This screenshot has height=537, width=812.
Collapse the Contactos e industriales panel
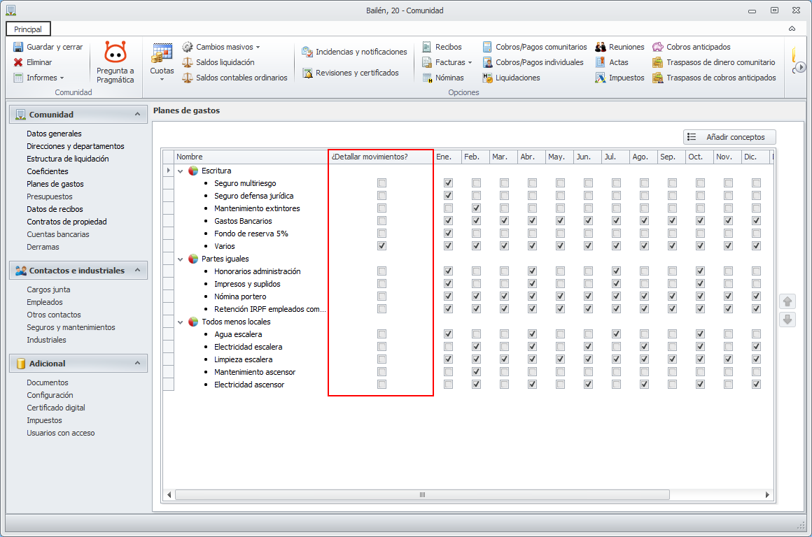137,271
